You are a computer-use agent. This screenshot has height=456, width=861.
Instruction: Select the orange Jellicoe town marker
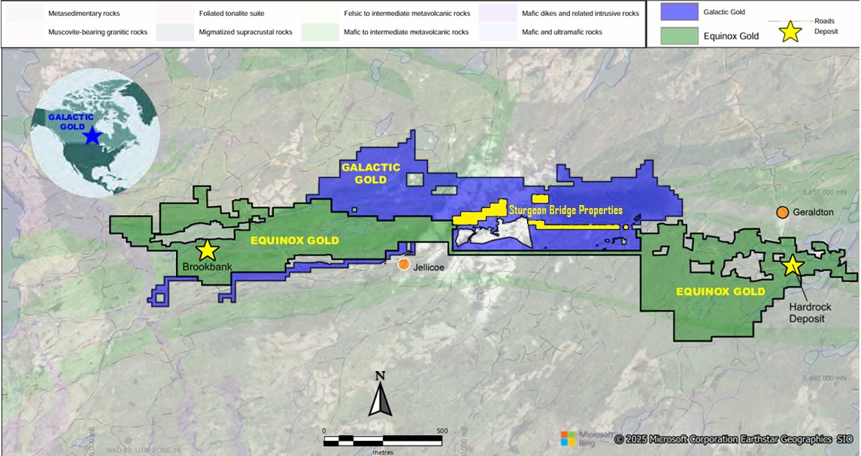pos(404,264)
